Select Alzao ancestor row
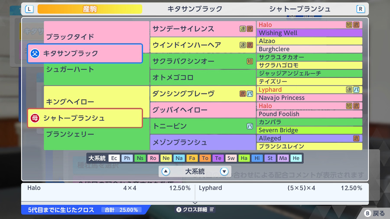 [x=309, y=41]
